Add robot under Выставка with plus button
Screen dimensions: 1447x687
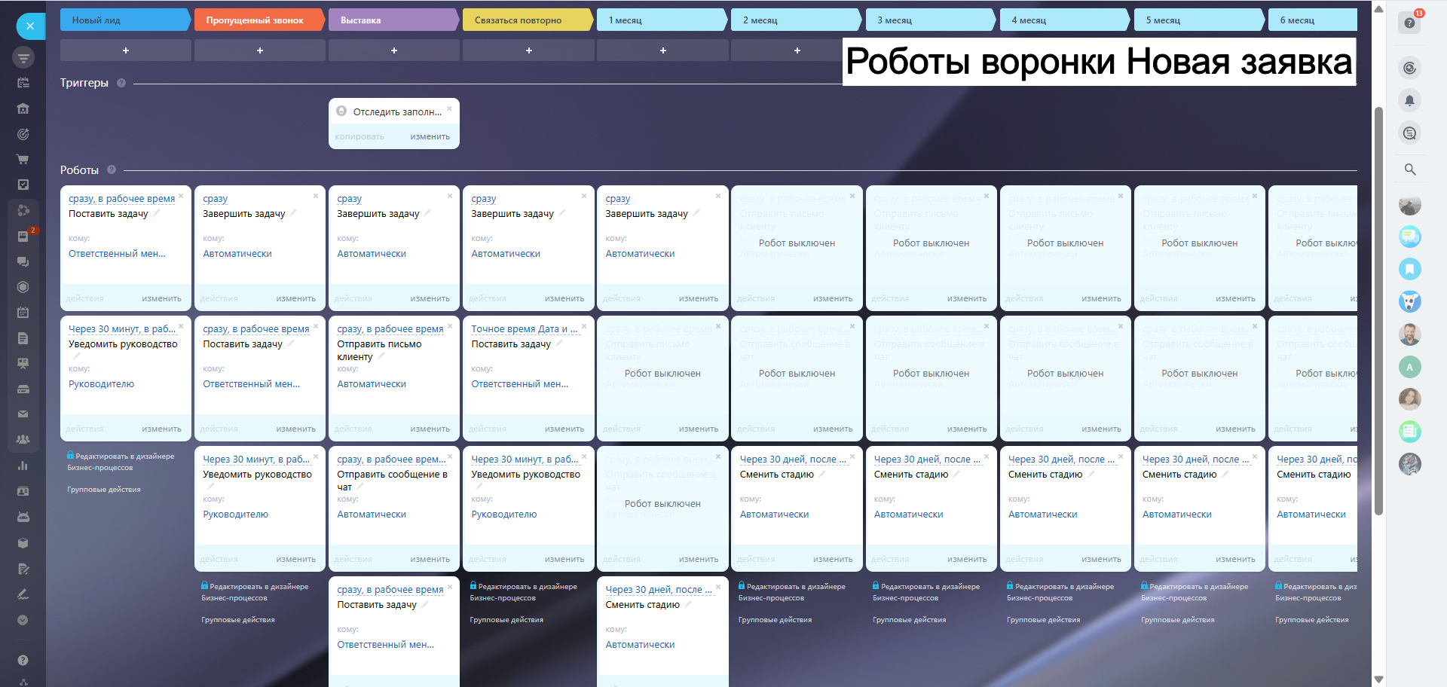(x=393, y=50)
